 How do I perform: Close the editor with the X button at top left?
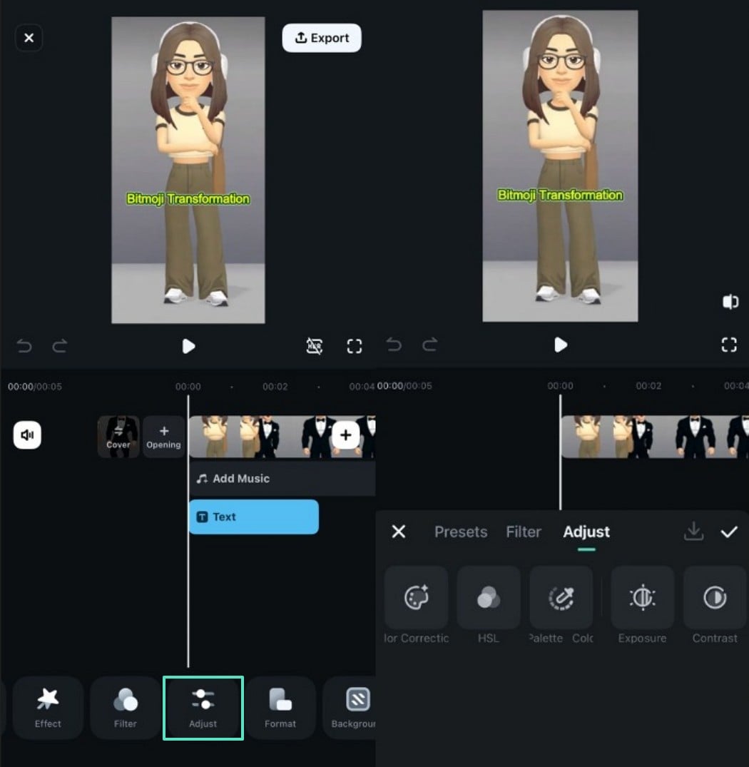[x=29, y=38]
